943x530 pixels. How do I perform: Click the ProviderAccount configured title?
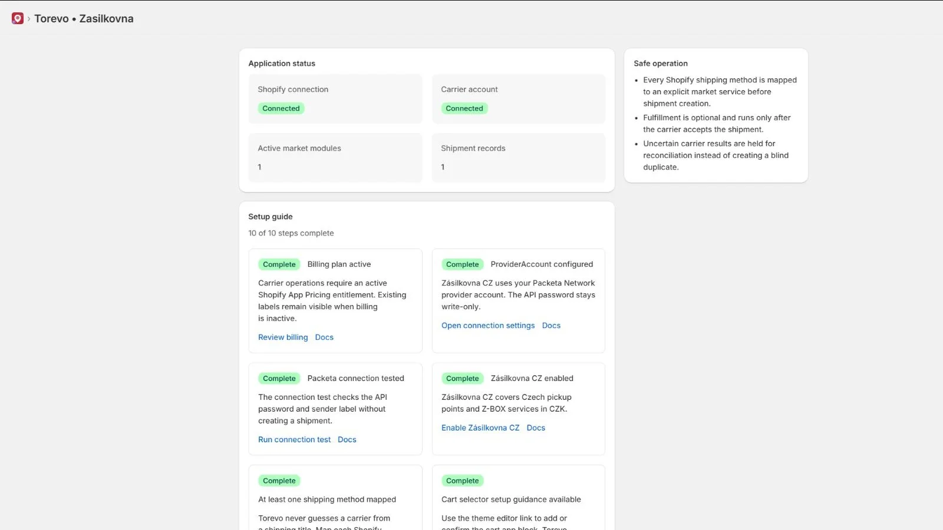tap(542, 264)
